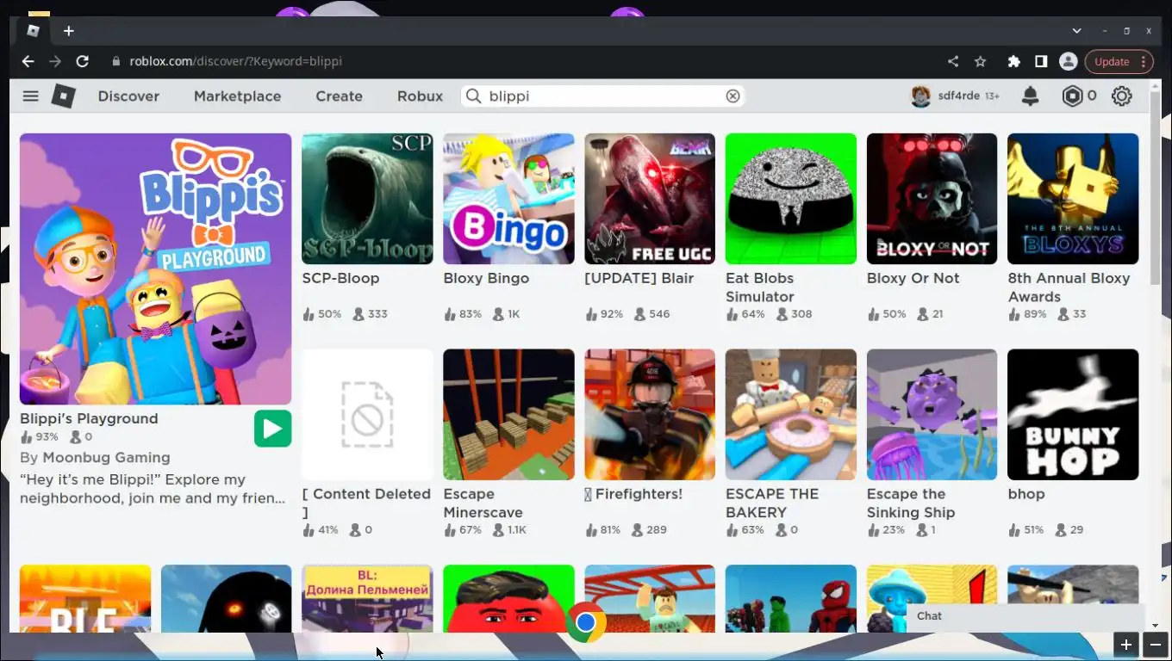Click the sdf4rde username
This screenshot has height=661, width=1172.
[958, 96]
